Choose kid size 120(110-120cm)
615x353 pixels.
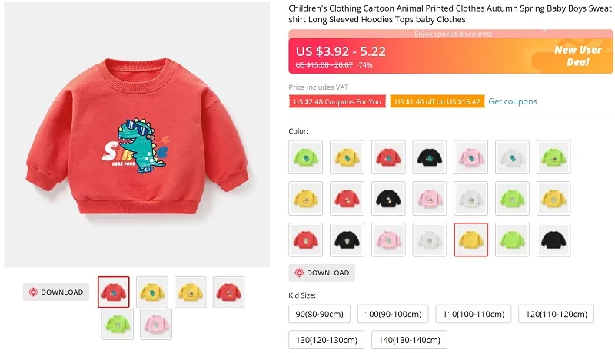556,314
